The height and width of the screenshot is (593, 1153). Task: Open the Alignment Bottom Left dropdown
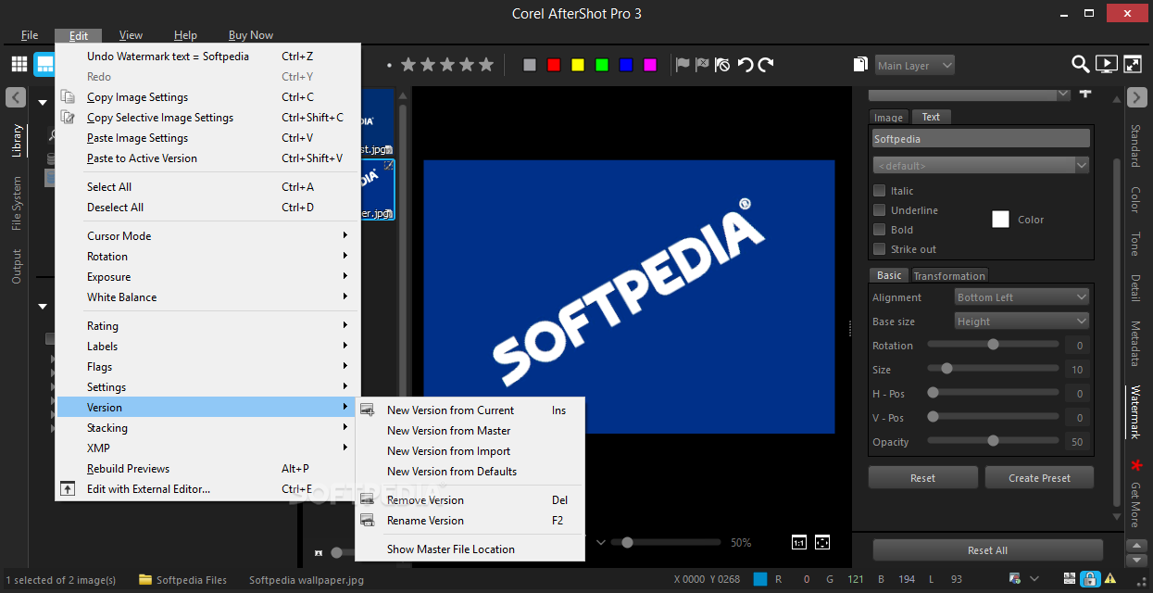click(1022, 297)
